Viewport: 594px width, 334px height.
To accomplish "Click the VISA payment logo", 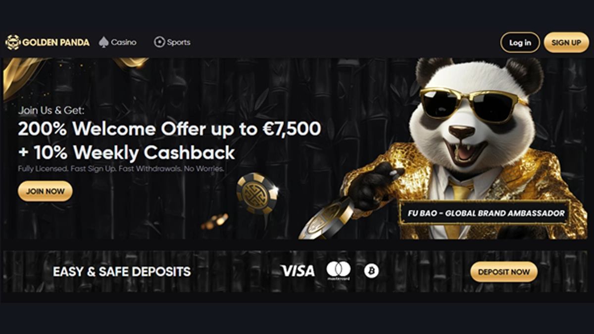I will 297,271.
